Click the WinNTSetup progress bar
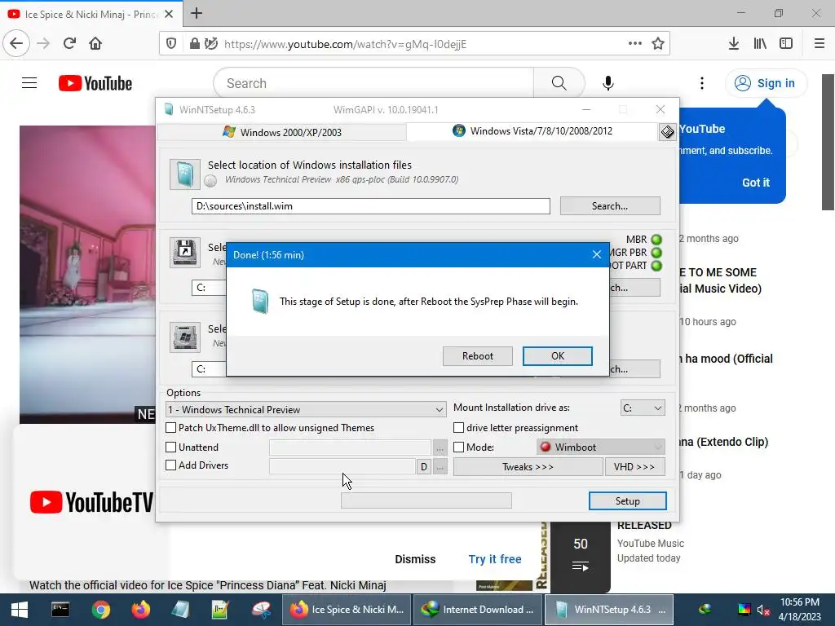The height and width of the screenshot is (626, 835). pos(426,500)
